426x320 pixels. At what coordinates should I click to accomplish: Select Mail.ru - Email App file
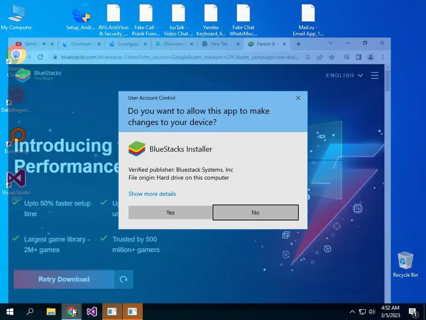[x=308, y=20]
